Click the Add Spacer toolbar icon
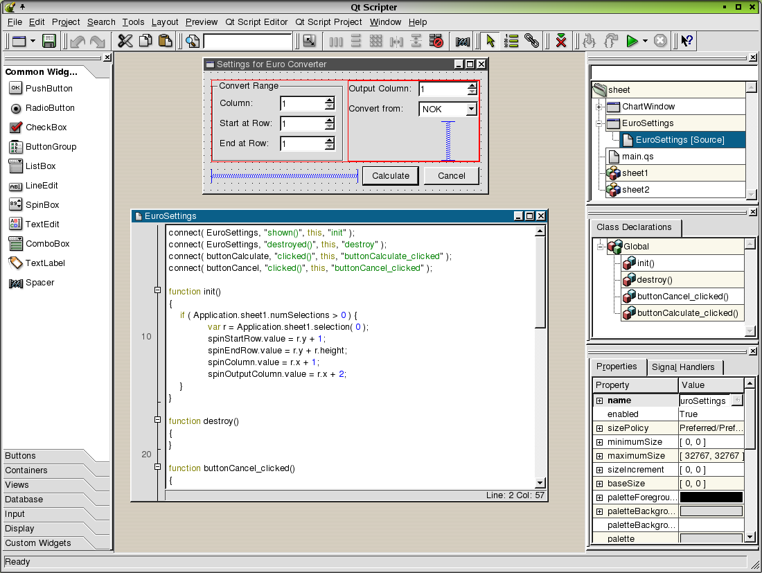 463,42
